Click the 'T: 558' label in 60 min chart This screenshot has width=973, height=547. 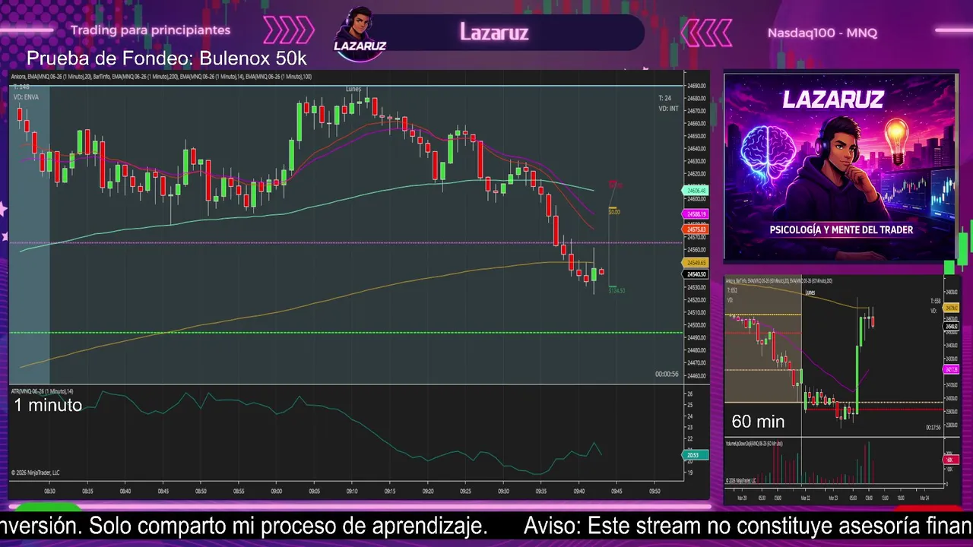(x=936, y=302)
